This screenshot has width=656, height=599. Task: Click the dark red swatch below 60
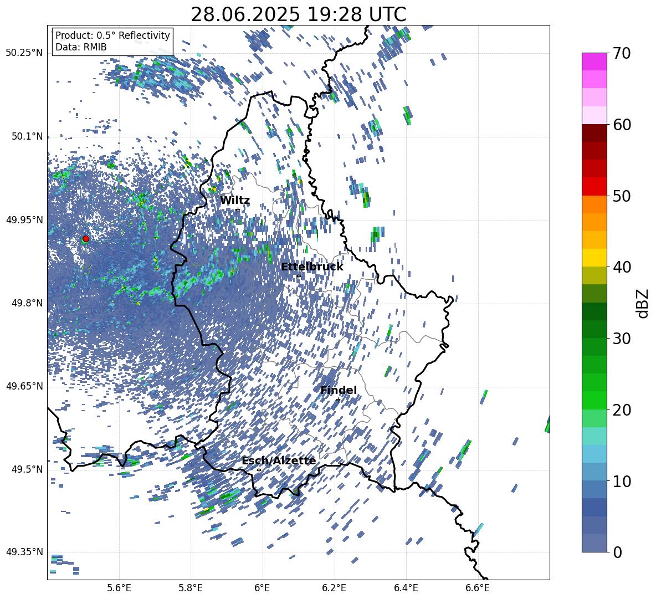coord(594,132)
